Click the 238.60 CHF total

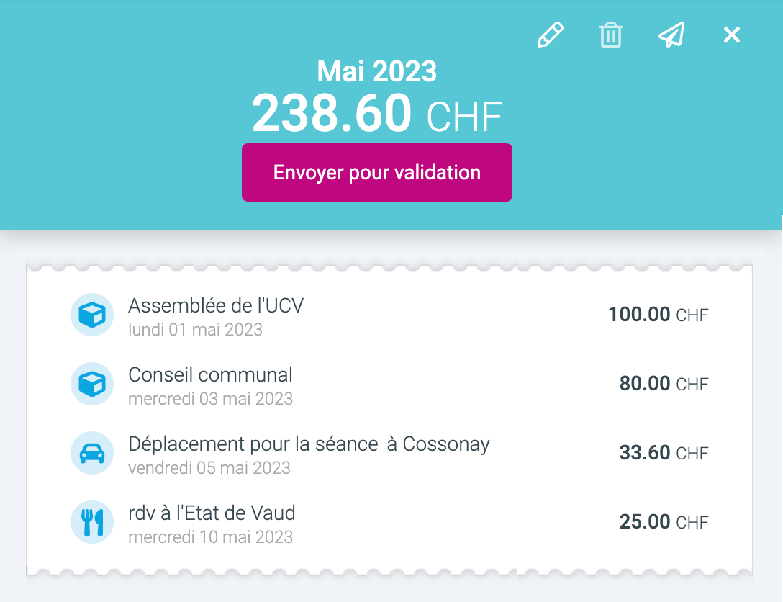coord(377,114)
